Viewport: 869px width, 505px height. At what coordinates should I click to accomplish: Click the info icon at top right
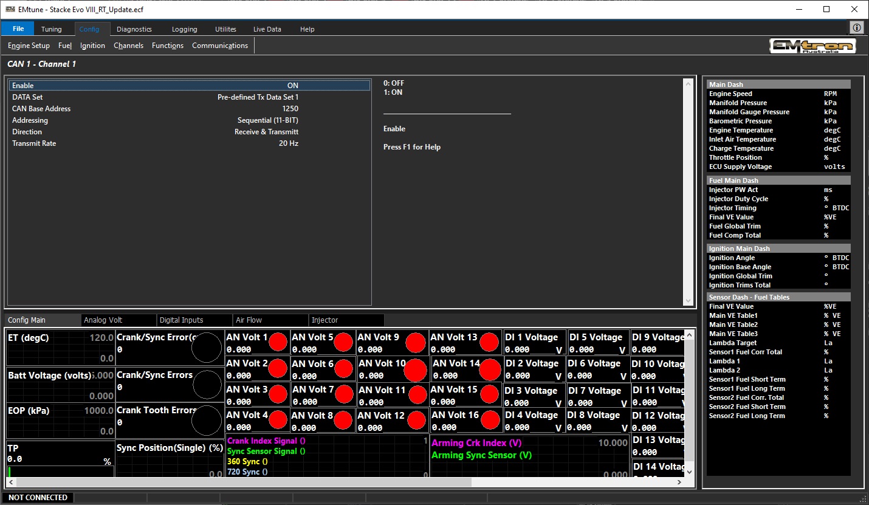click(x=856, y=28)
